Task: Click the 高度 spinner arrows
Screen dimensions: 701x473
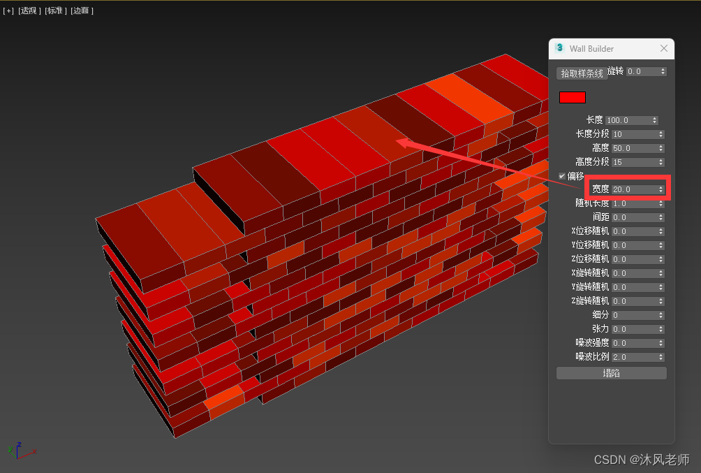Action: (x=661, y=148)
